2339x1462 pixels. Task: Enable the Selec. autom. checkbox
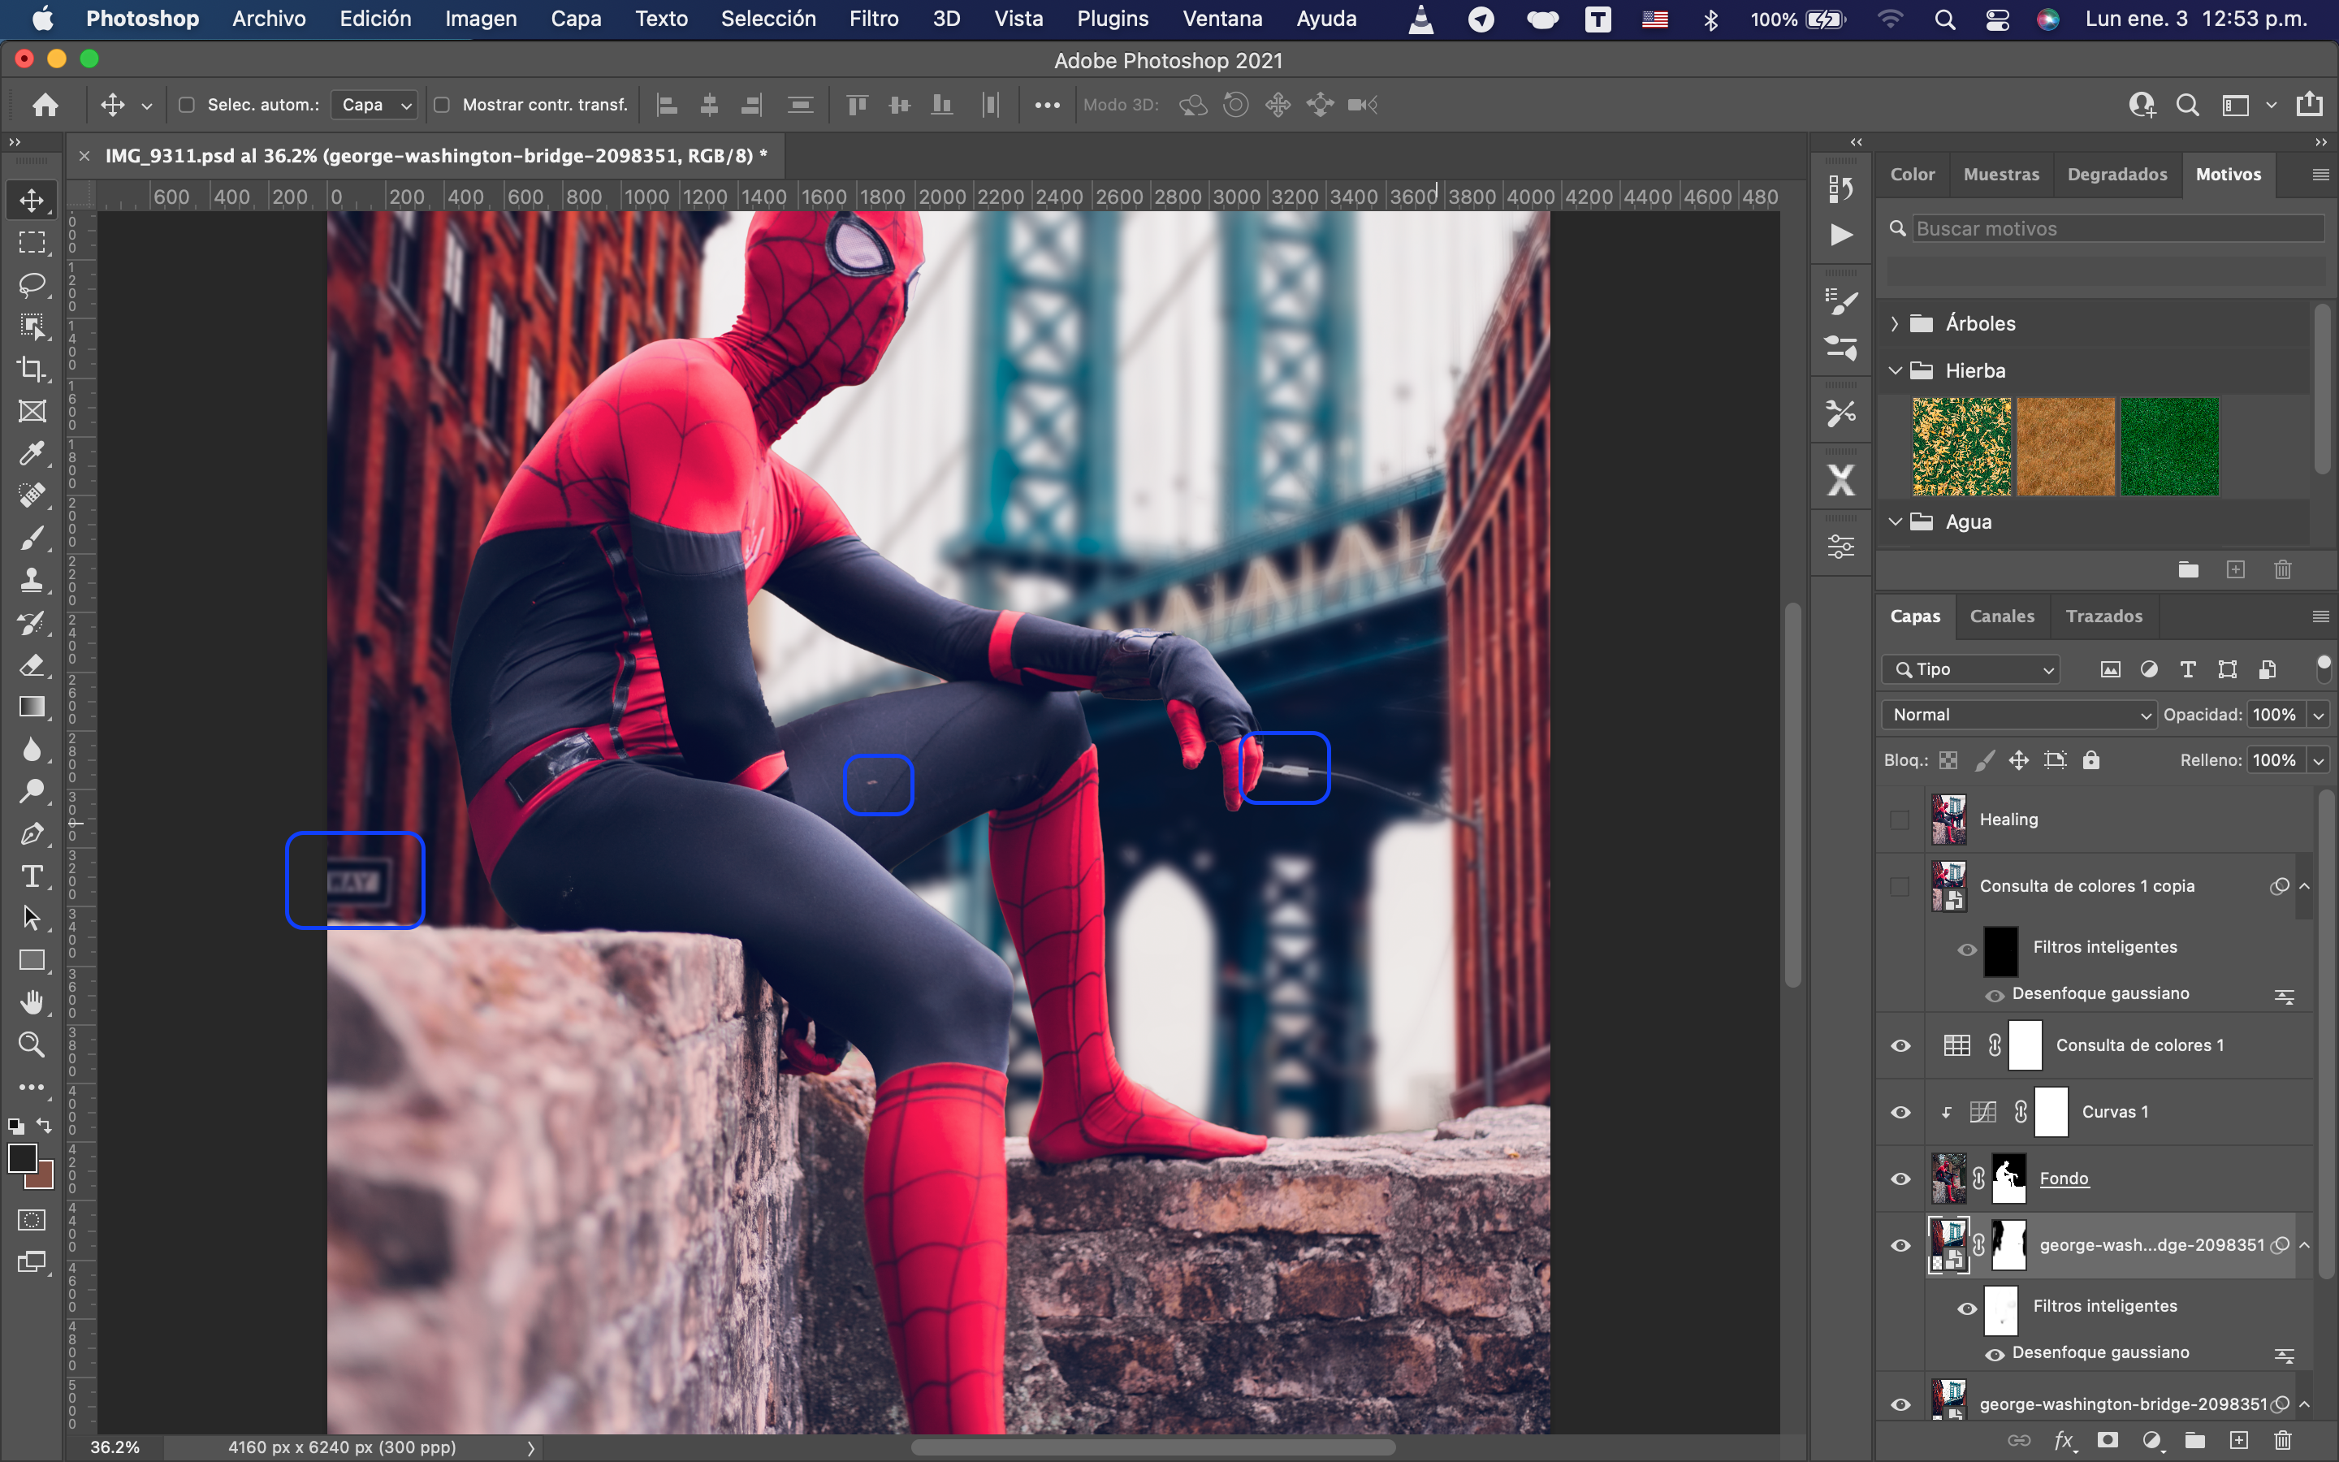(187, 105)
